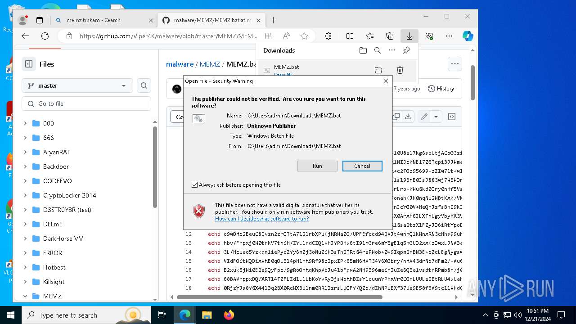Select the DarkHorse VM folder row
The width and height of the screenshot is (576, 324).
86,238
